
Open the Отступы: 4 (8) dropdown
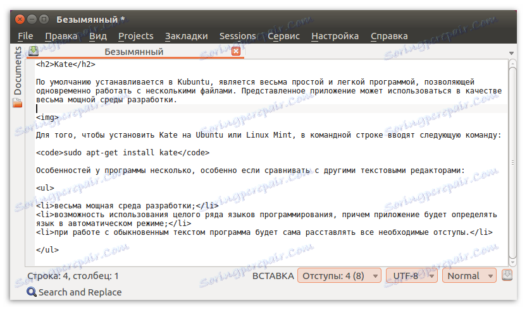click(x=339, y=276)
